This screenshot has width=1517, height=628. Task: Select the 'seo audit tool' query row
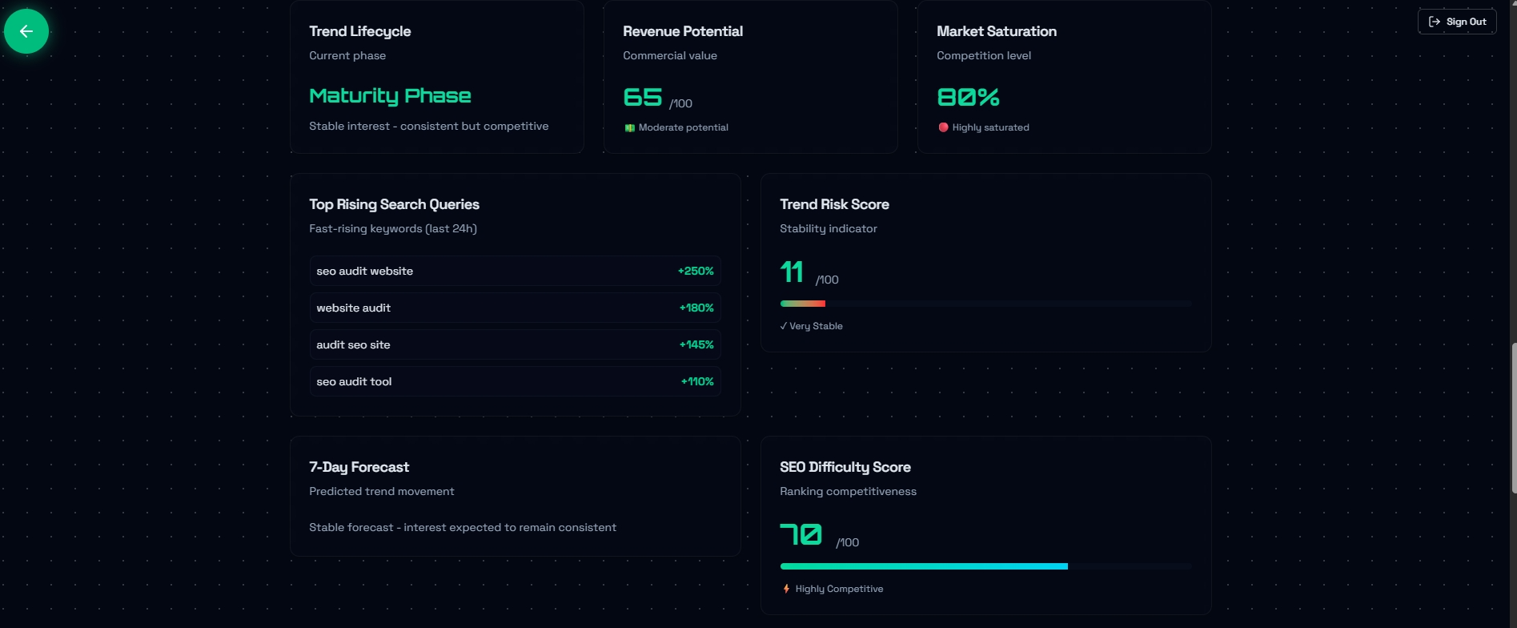515,381
